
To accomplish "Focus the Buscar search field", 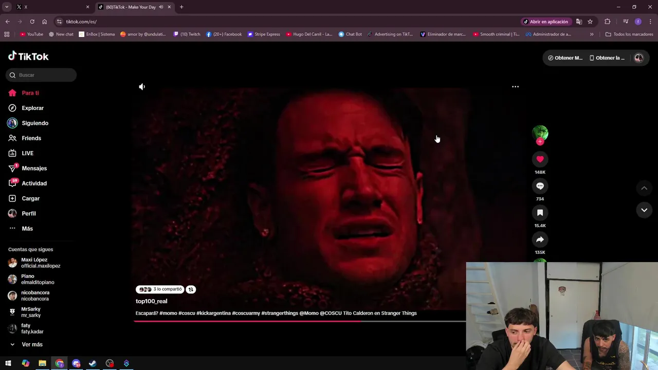I will click(x=41, y=75).
